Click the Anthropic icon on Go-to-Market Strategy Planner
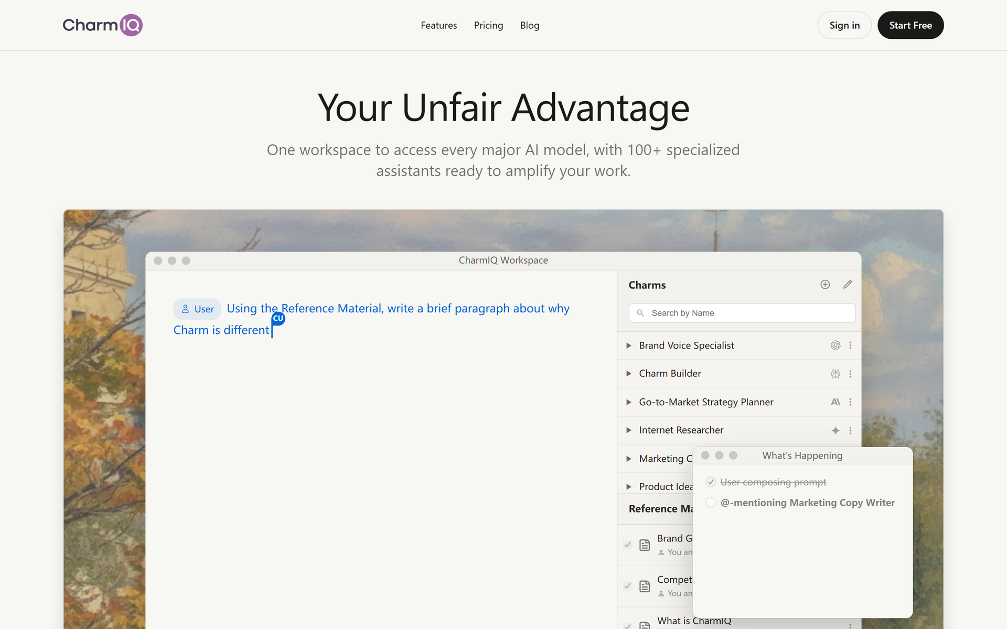The image size is (1007, 629). (x=835, y=402)
